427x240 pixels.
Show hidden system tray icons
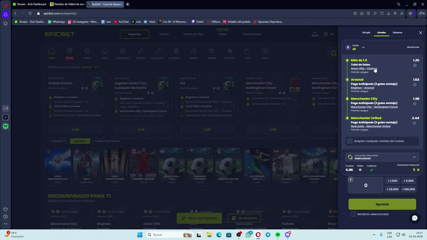pos(374,235)
